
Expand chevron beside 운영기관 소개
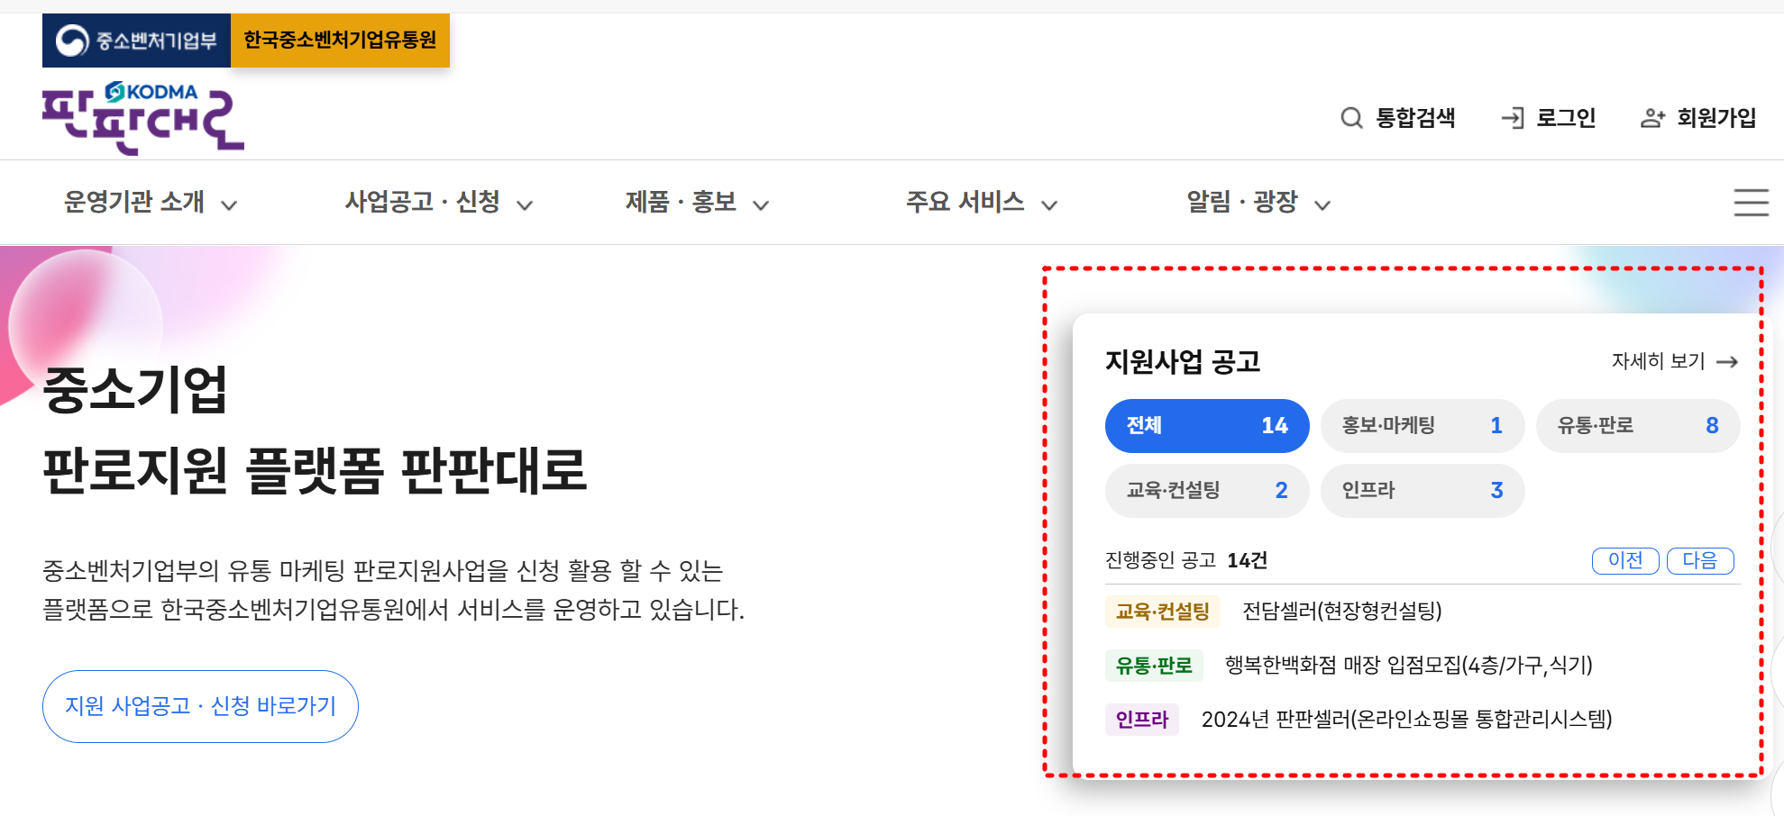coord(229,205)
